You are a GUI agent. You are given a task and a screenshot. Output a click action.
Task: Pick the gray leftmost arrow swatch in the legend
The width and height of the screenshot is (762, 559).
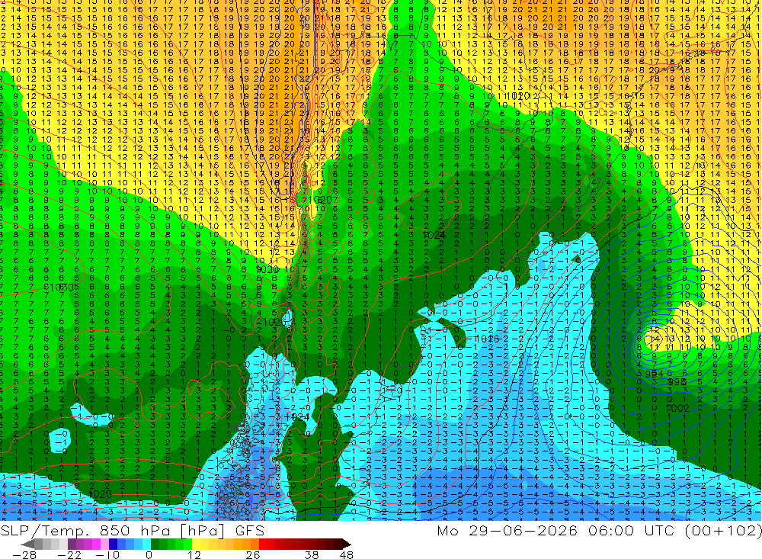coord(27,544)
